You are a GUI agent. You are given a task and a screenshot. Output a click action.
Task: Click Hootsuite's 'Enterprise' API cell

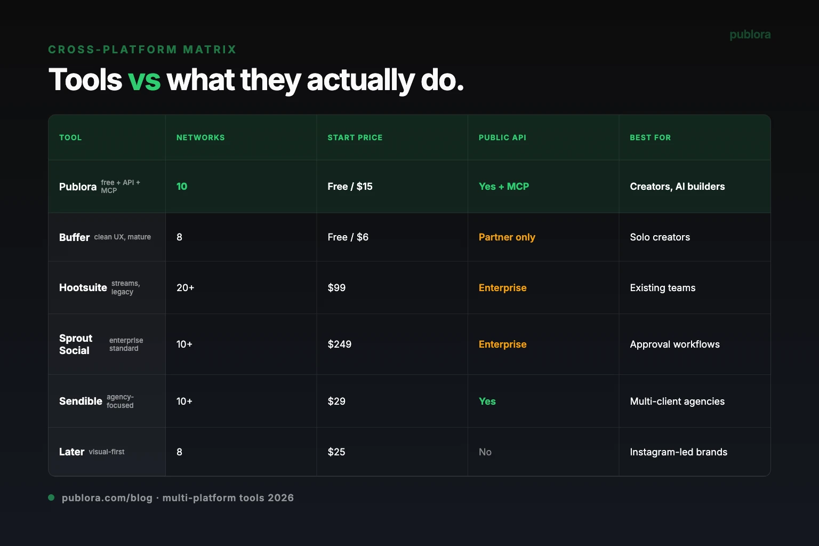502,288
